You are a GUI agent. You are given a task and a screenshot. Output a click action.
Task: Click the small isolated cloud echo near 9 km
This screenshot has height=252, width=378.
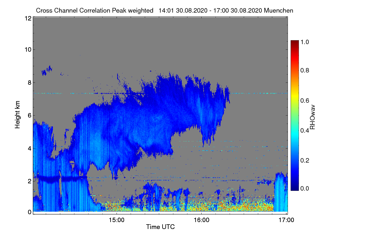47,71
